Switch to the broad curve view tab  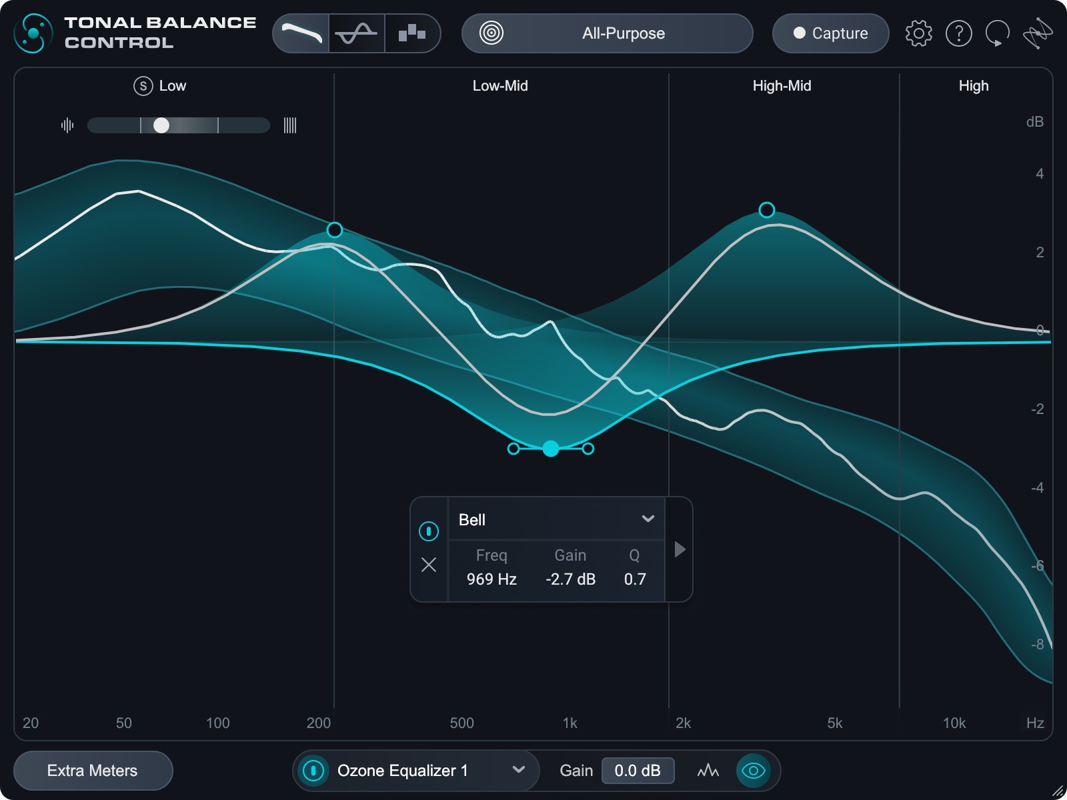click(301, 33)
